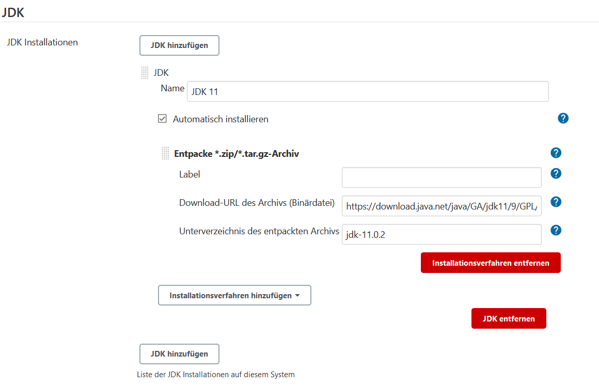Expand Installationsverfahren hinzufügen dropdown

(x=234, y=296)
